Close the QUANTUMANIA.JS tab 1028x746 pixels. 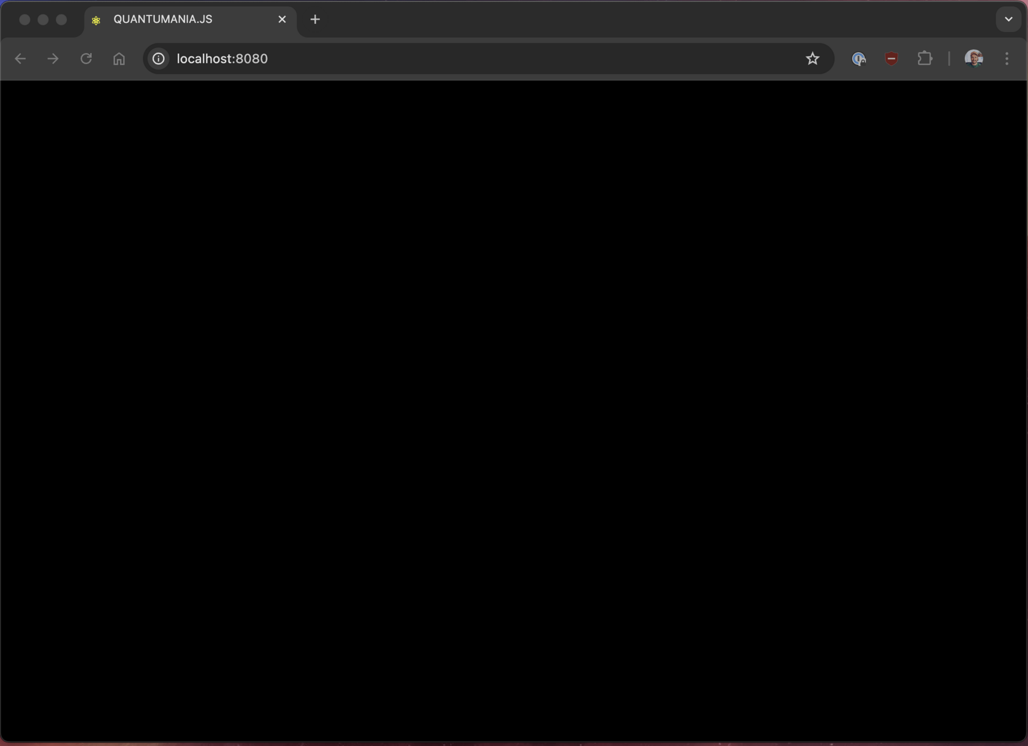point(282,19)
